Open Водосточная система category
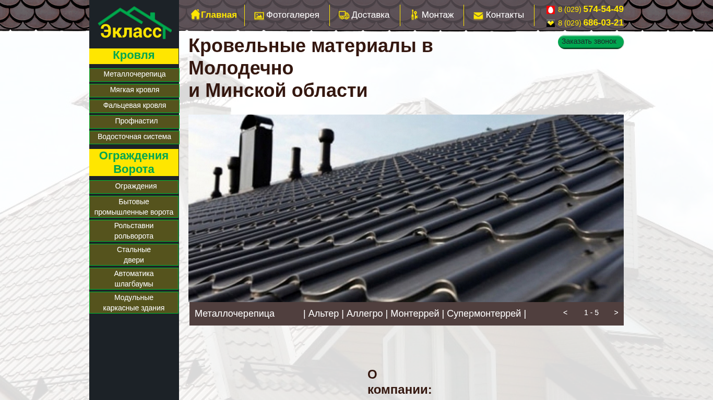The width and height of the screenshot is (713, 400). pos(134,137)
